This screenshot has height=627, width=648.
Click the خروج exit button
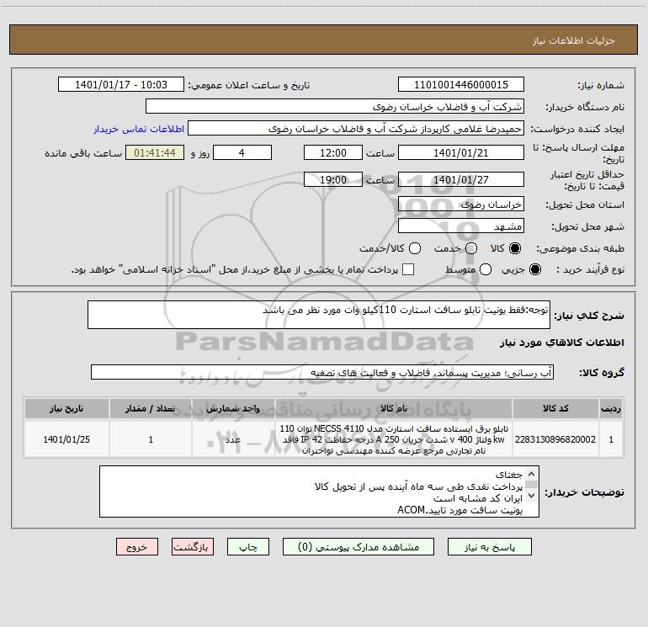(137, 547)
